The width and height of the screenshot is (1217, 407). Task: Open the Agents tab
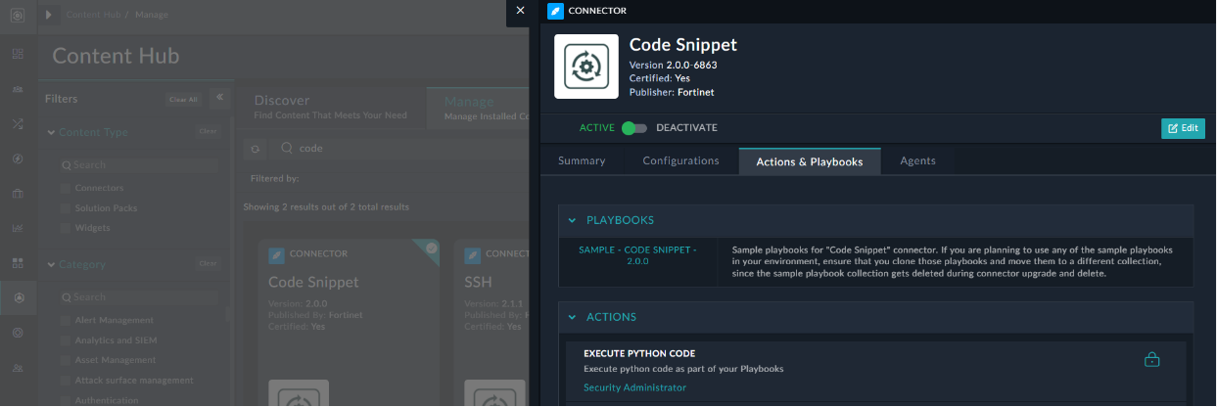[x=917, y=161]
